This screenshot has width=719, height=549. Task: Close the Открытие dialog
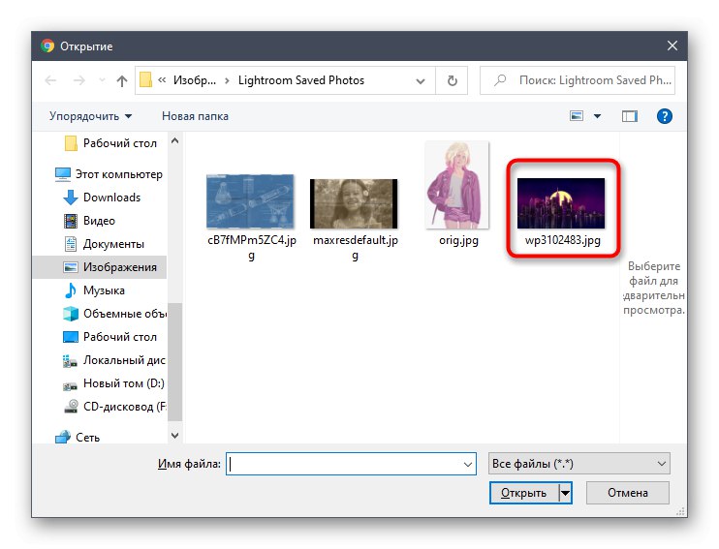click(672, 46)
